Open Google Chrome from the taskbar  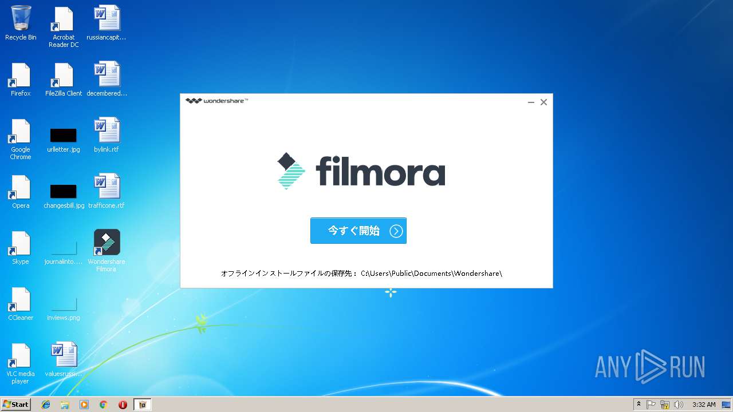pos(103,405)
